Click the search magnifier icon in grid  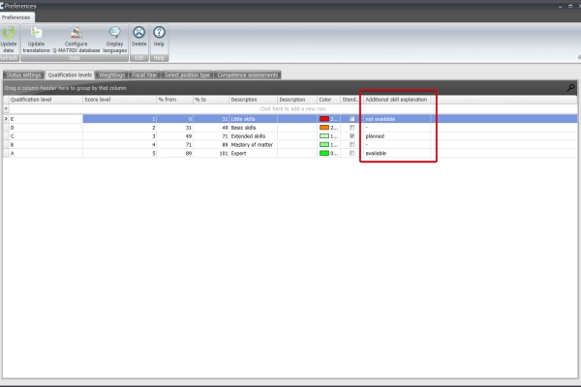(570, 88)
